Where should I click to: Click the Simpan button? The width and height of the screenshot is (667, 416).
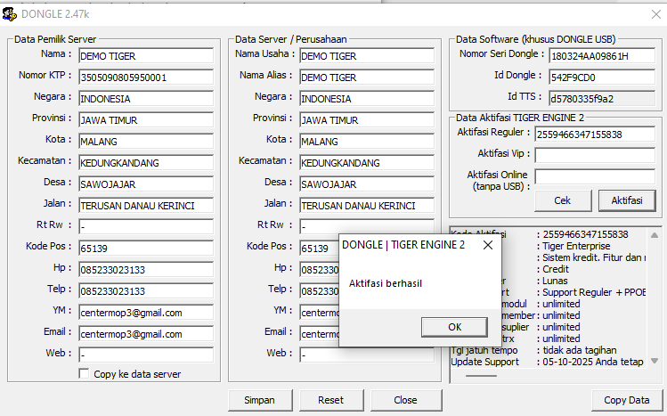tap(259, 400)
